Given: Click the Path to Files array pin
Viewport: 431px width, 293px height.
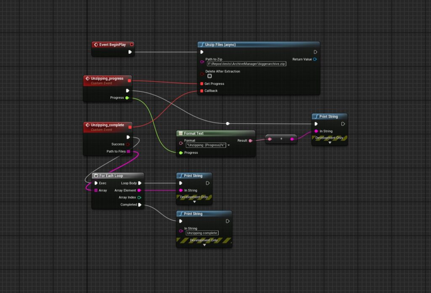Looking at the screenshot, I should pos(128,151).
